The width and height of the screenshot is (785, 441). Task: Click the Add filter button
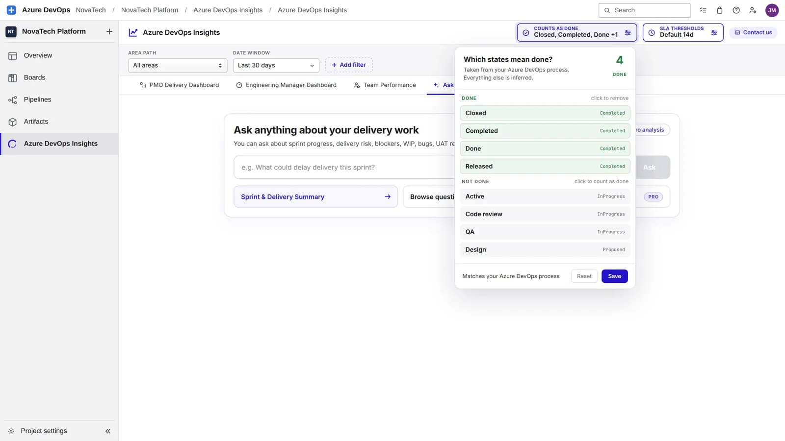[x=349, y=65]
